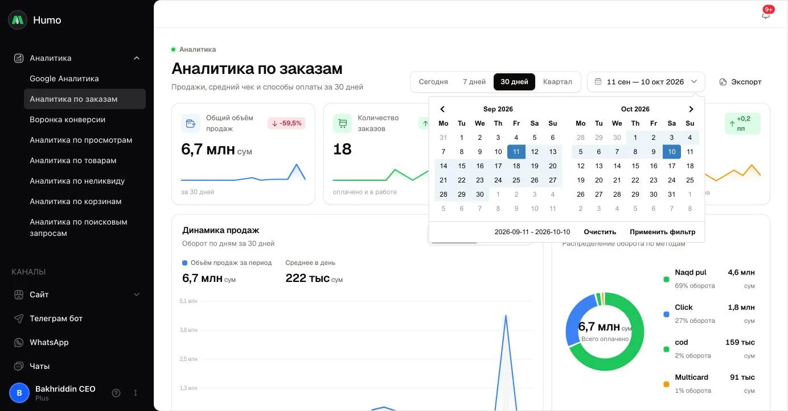The width and height of the screenshot is (788, 411).
Task: Click the Аналитика sidebar chart icon
Action: point(19,58)
